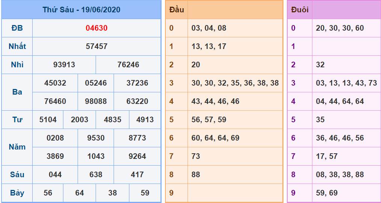Click the Ba prize row label
The image size is (381, 203).
(17, 92)
